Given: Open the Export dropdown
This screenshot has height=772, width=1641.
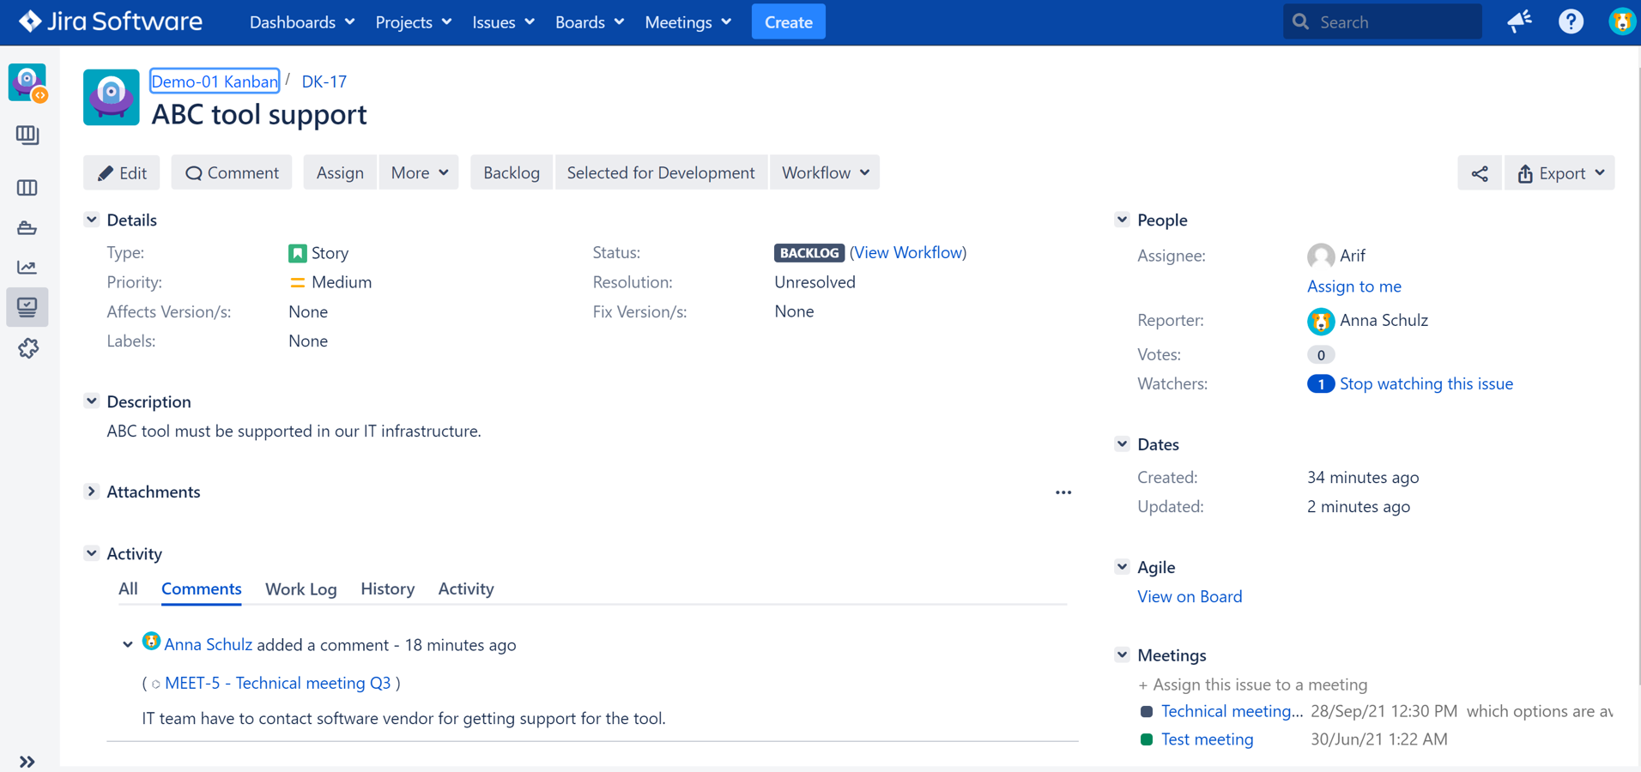Looking at the screenshot, I should (1559, 173).
